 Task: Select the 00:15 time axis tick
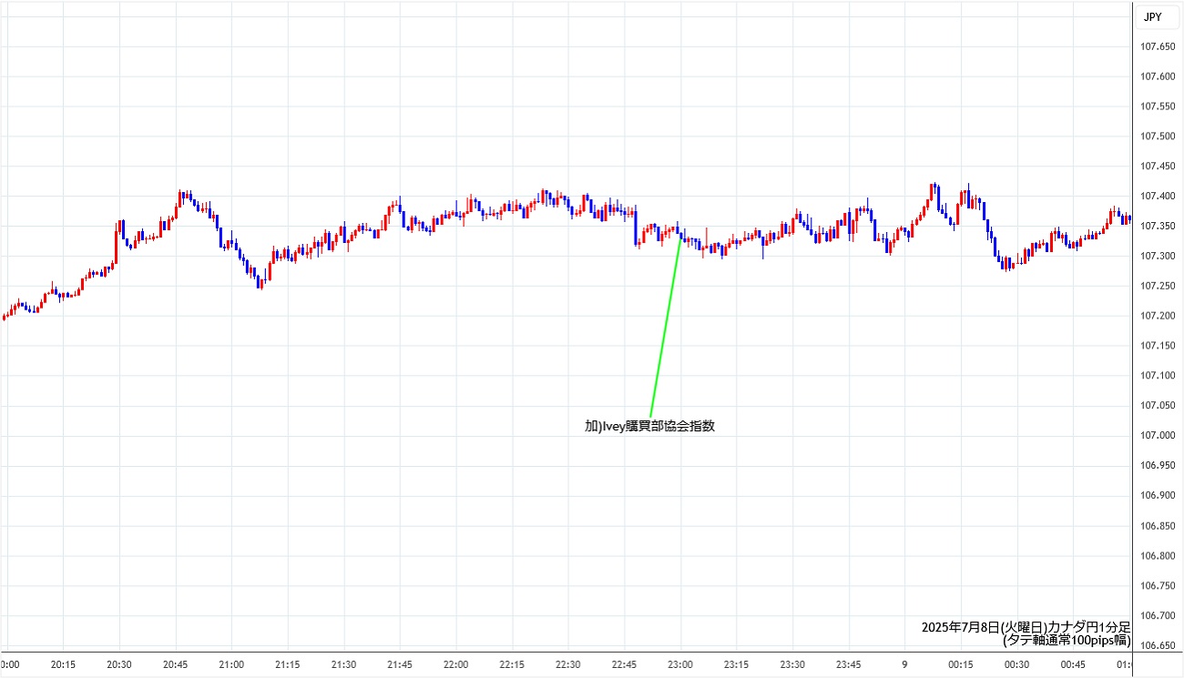point(961,664)
